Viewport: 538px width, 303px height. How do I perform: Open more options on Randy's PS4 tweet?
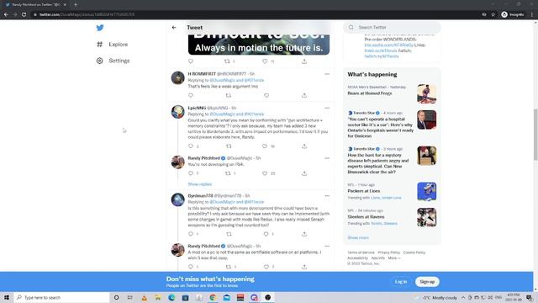(x=327, y=158)
